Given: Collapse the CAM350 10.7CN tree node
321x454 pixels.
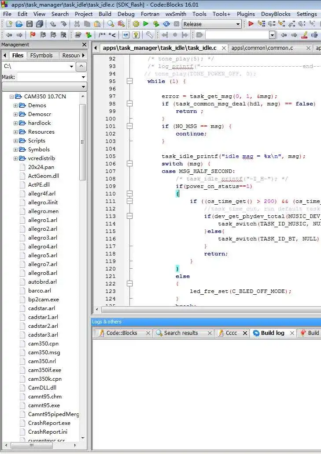Looking at the screenshot, I should [11, 97].
